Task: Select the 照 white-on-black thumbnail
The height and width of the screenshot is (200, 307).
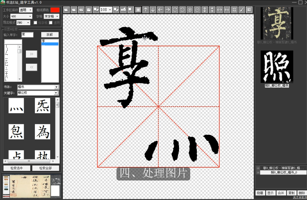Action: pyautogui.click(x=277, y=67)
